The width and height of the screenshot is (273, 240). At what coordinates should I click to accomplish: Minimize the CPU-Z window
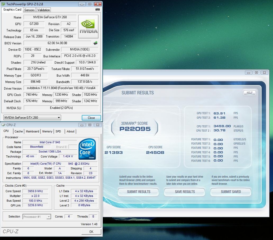[x=82, y=125]
